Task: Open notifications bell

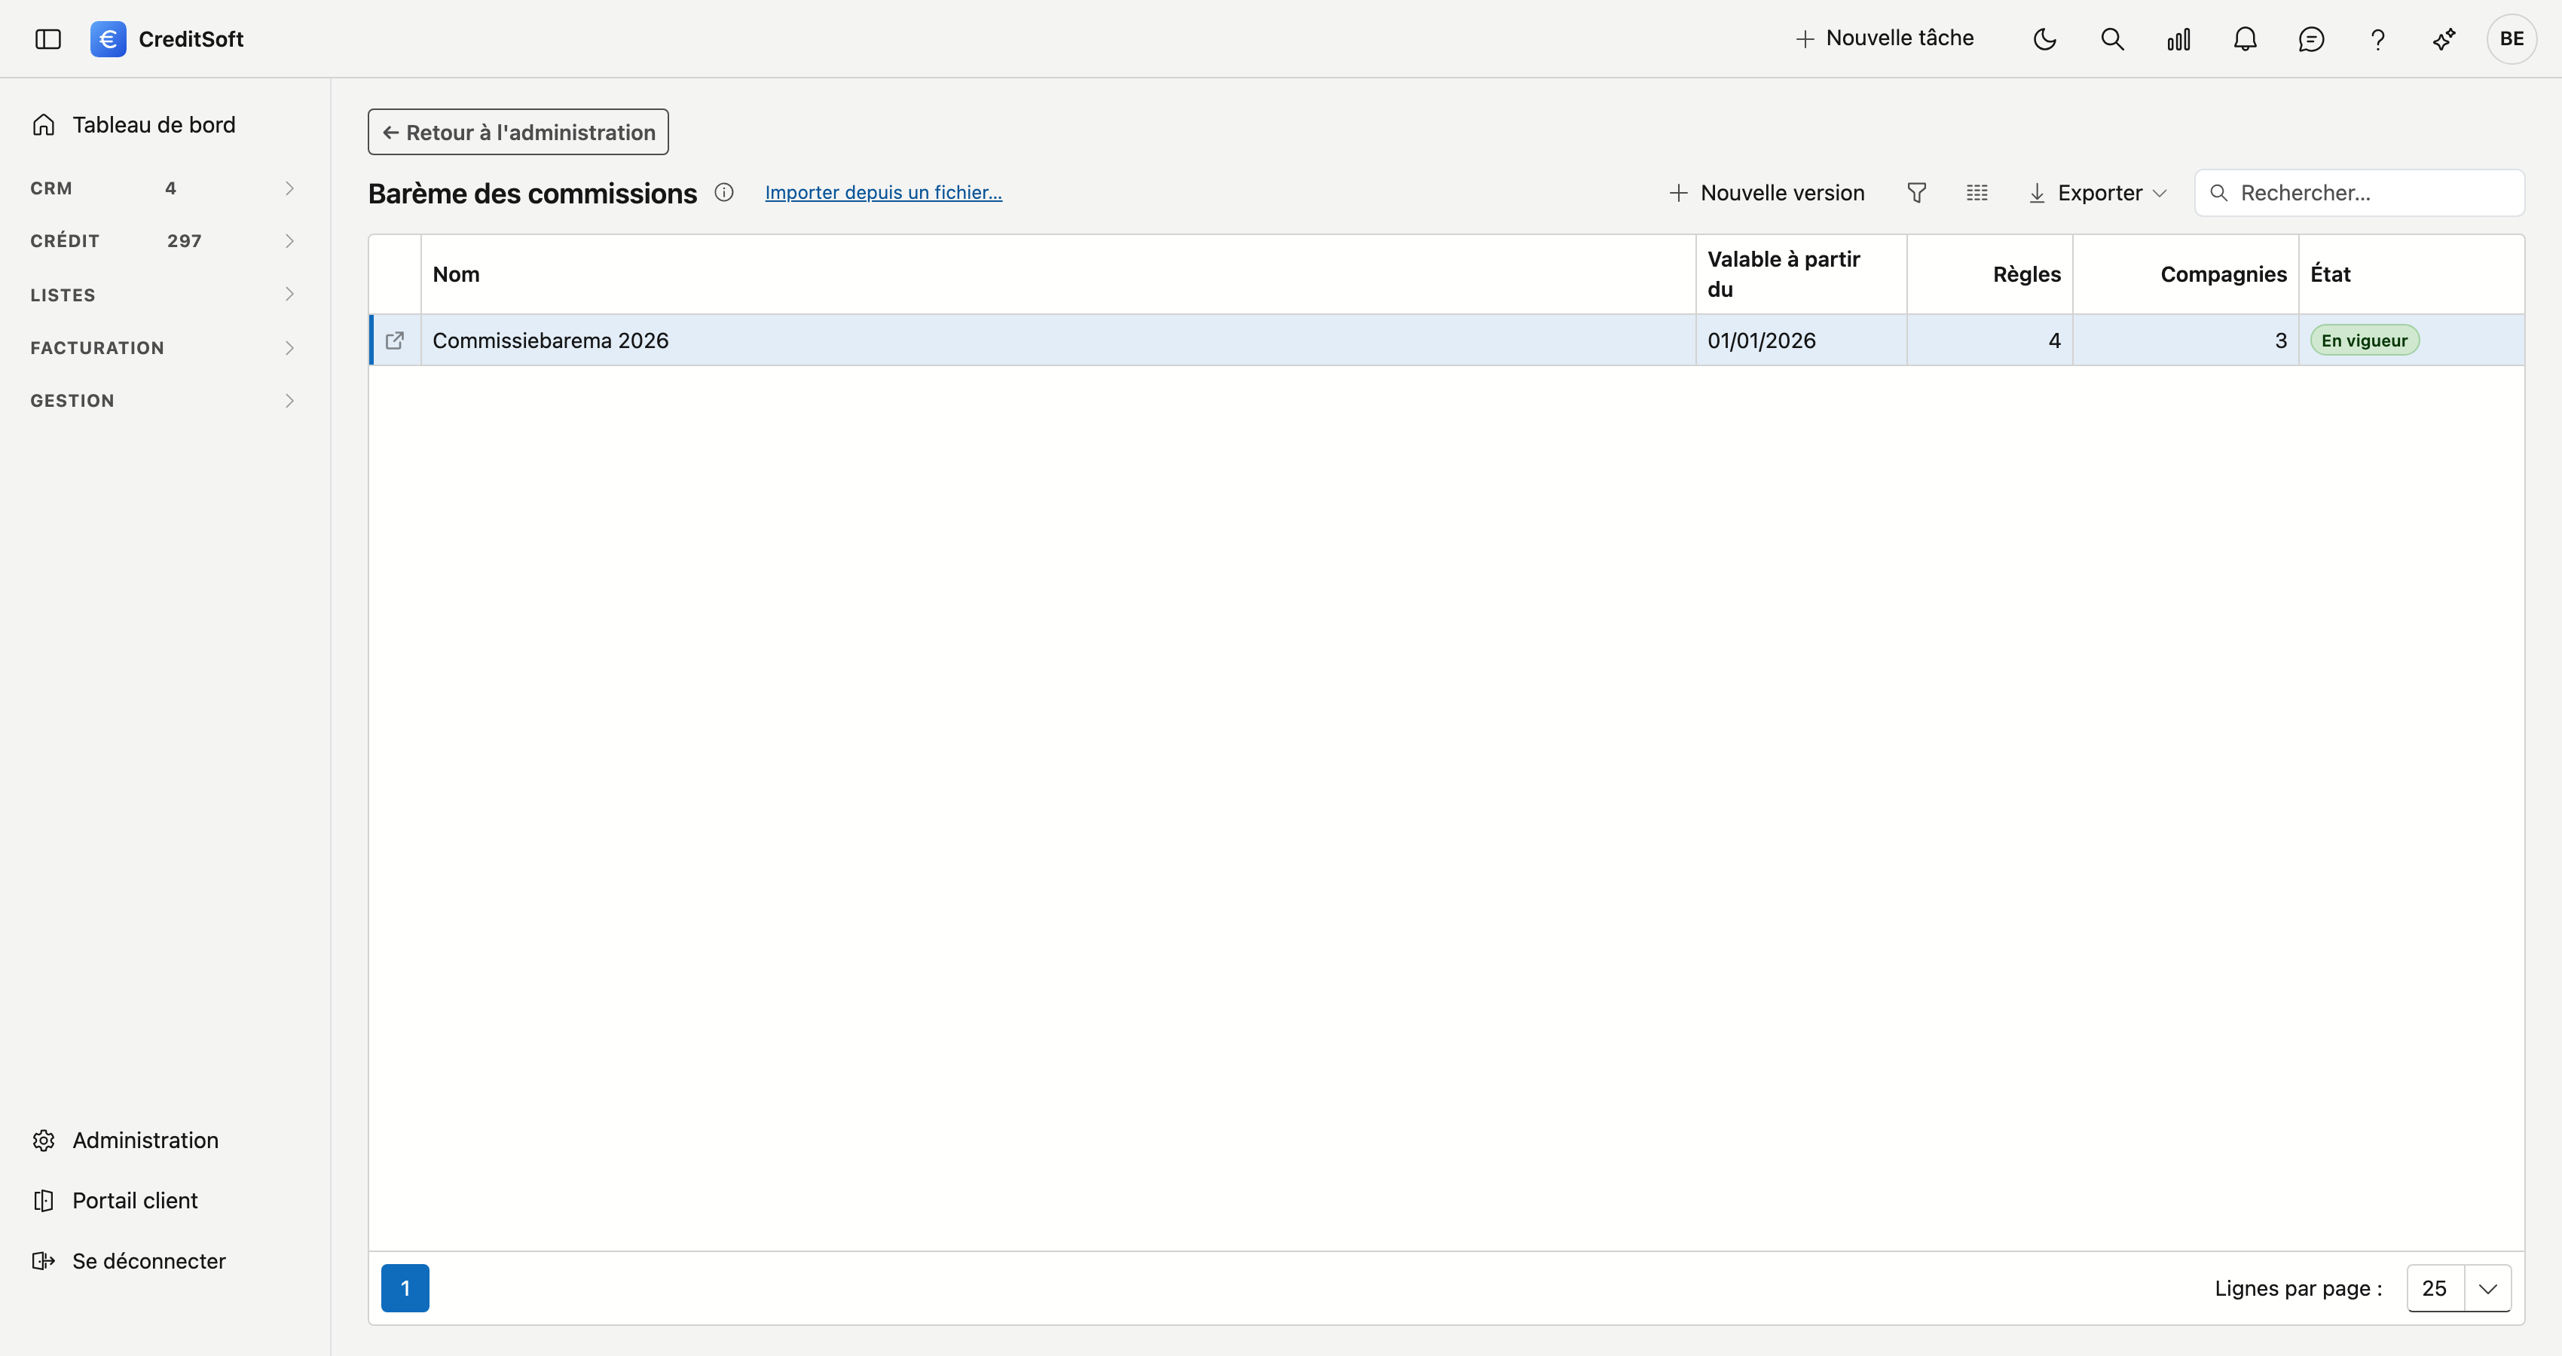Action: [x=2245, y=38]
